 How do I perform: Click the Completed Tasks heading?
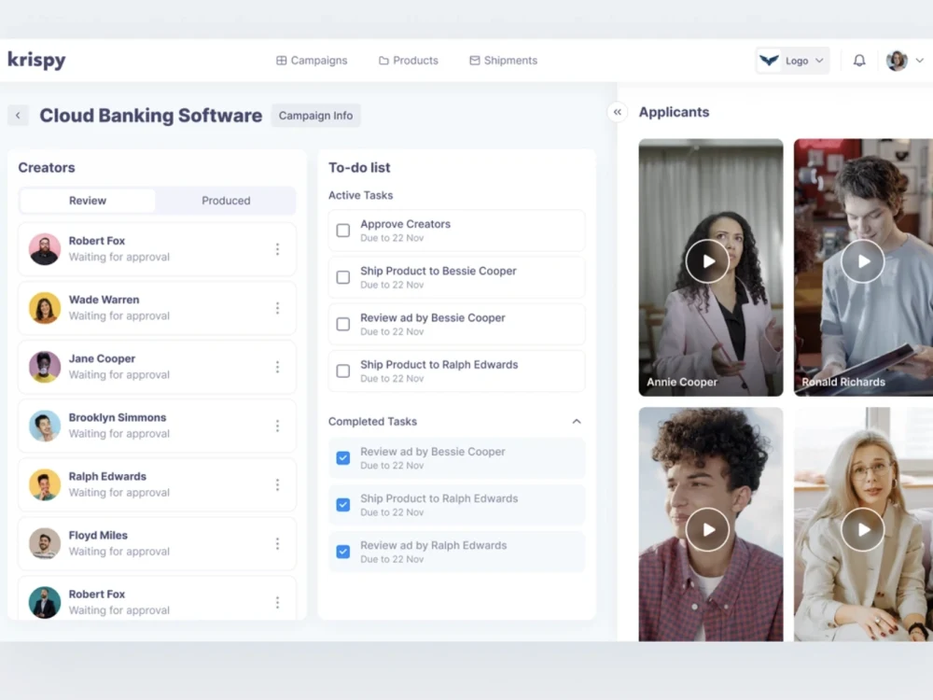372,422
